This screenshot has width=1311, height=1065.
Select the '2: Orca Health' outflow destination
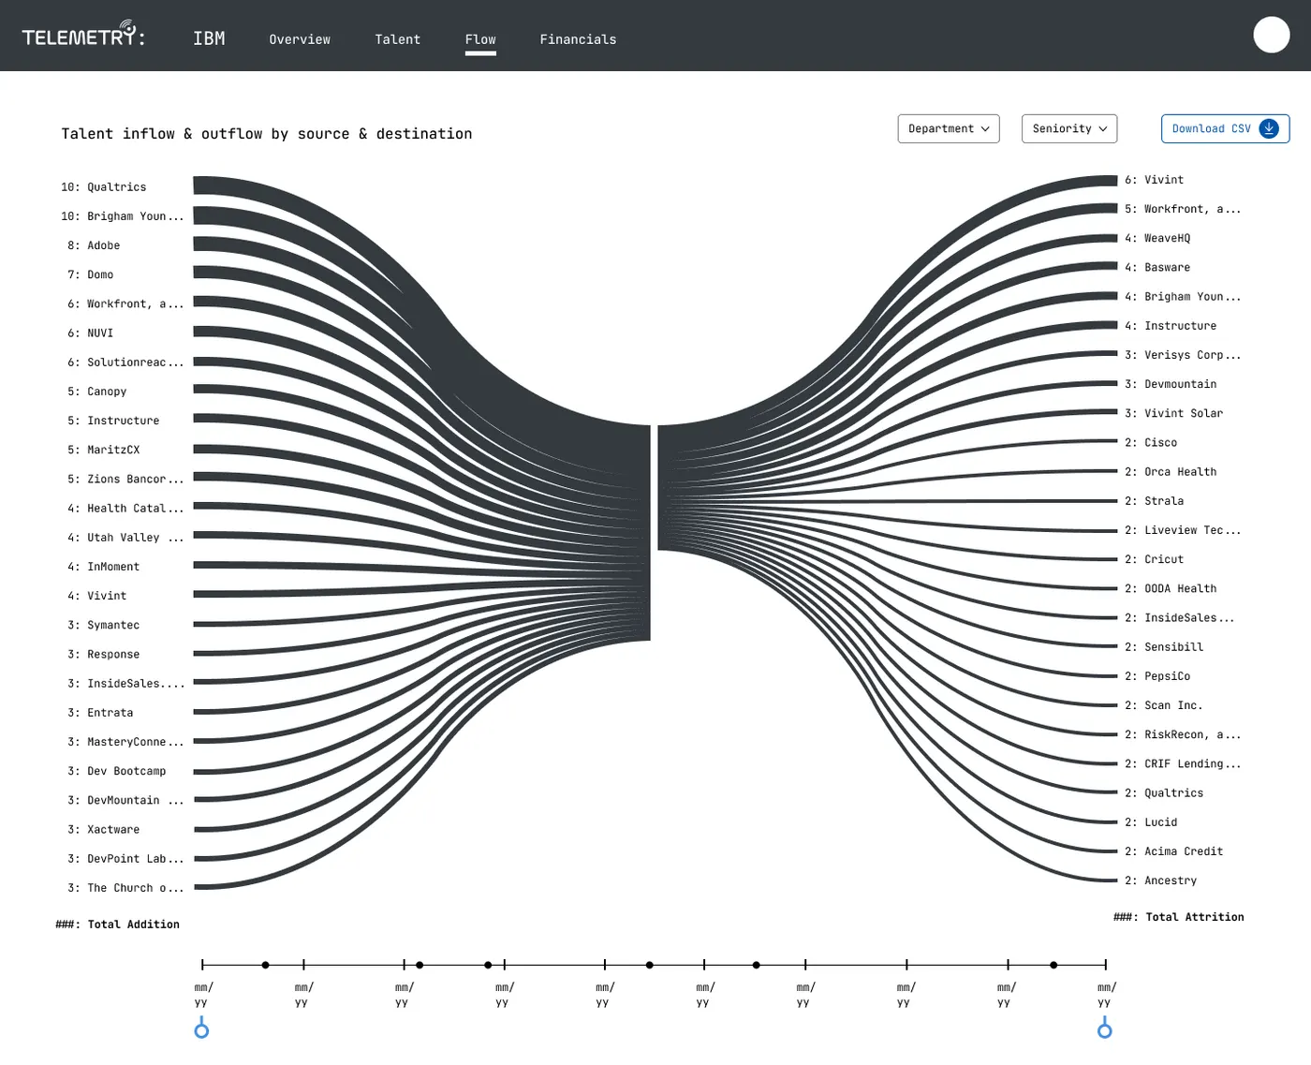pos(1171,472)
